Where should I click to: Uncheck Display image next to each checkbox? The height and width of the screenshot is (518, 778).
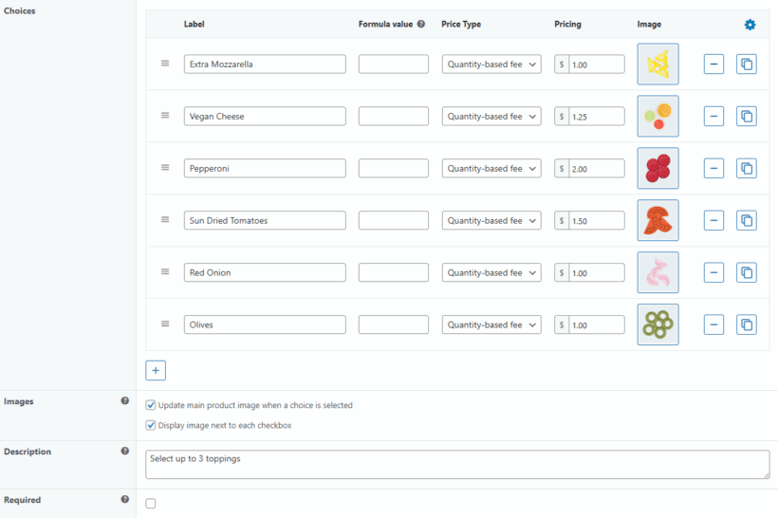click(151, 425)
